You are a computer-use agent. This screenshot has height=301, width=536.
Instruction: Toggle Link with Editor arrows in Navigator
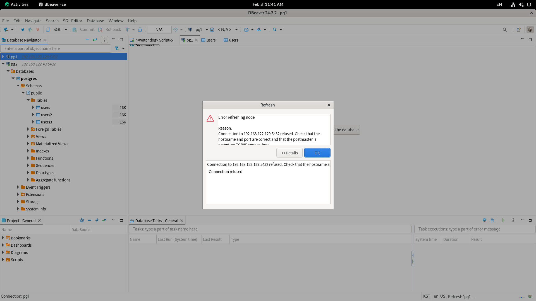(x=95, y=40)
